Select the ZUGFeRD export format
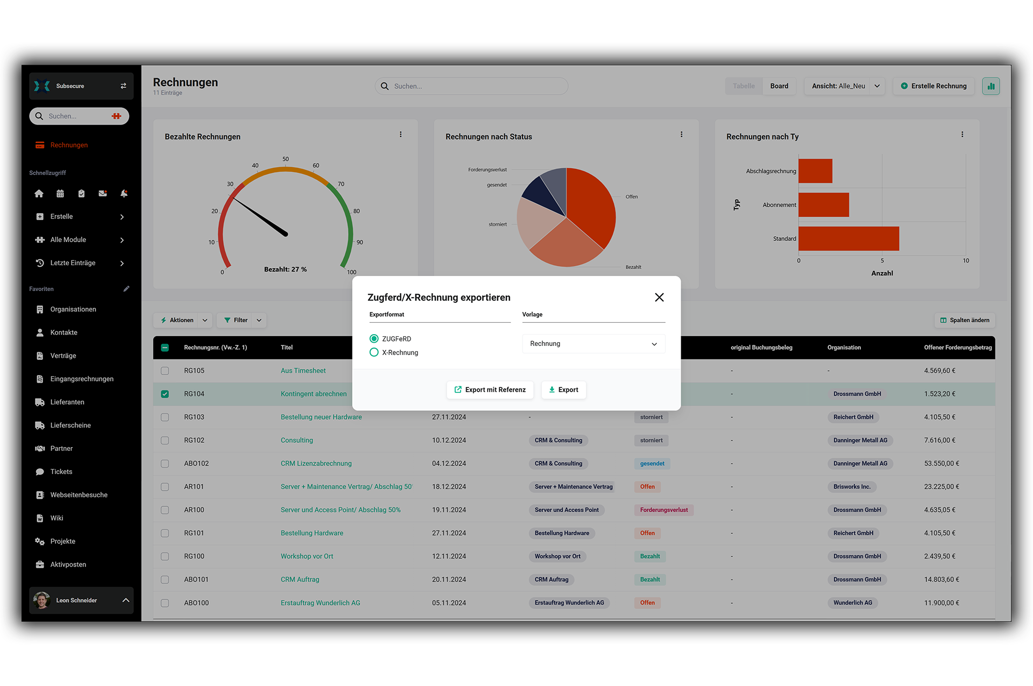Viewport: 1033px width, 686px height. [374, 338]
